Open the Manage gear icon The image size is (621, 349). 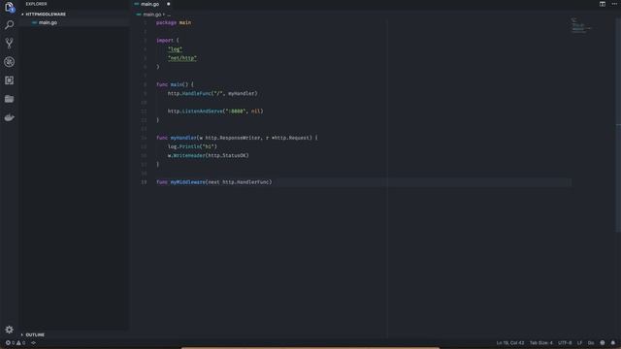pos(9,330)
